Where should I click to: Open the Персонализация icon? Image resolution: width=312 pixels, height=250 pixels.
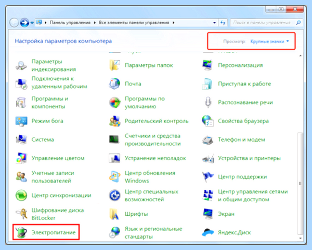click(x=207, y=65)
